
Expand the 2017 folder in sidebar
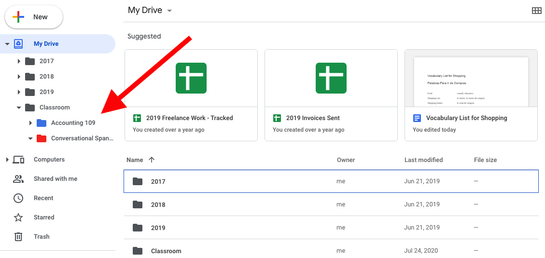[19, 61]
